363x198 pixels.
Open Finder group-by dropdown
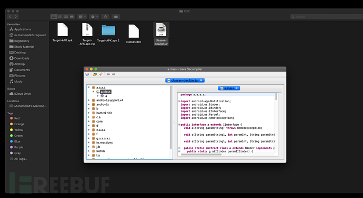[82, 17]
